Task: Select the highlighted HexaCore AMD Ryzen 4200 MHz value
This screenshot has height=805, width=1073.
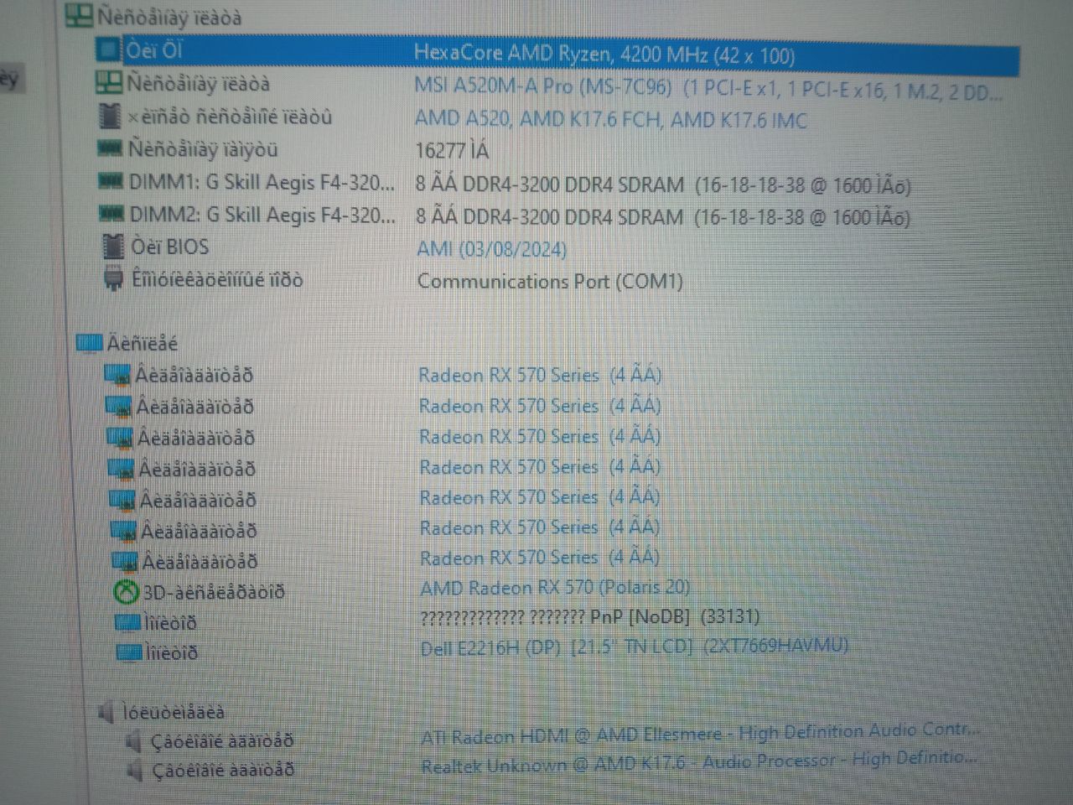Action: 604,55
